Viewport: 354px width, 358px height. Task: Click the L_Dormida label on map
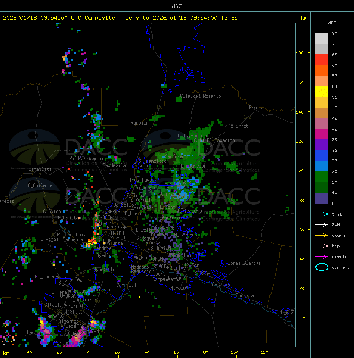pyautogui.click(x=242, y=295)
